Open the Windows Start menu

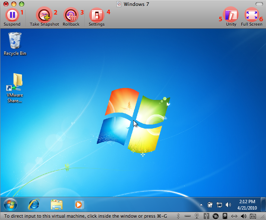10,204
